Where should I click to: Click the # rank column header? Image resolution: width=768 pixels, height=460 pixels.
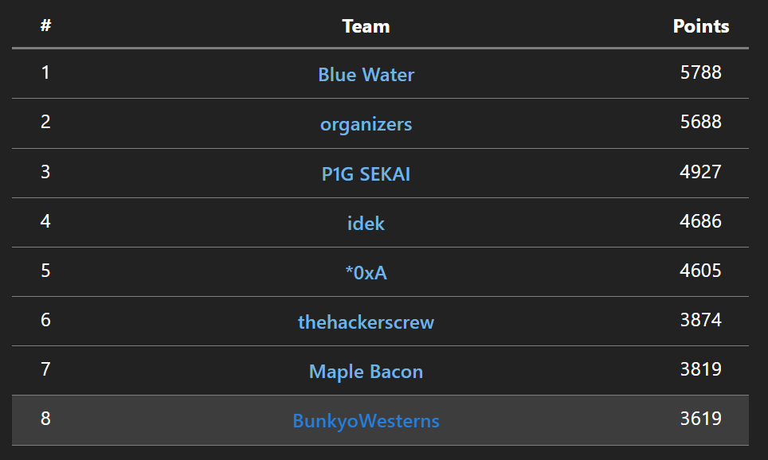tap(45, 25)
